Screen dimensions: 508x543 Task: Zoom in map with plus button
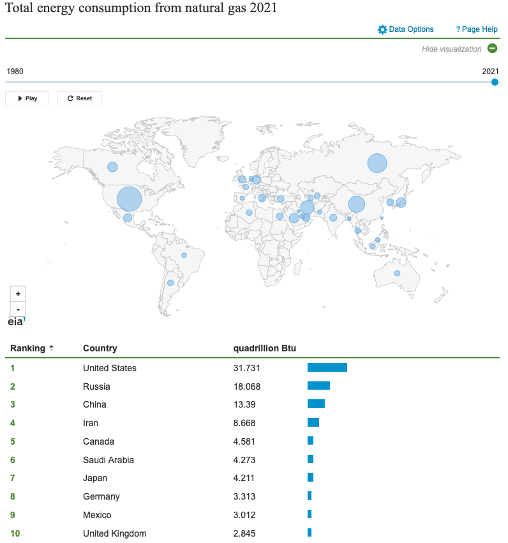pos(18,294)
